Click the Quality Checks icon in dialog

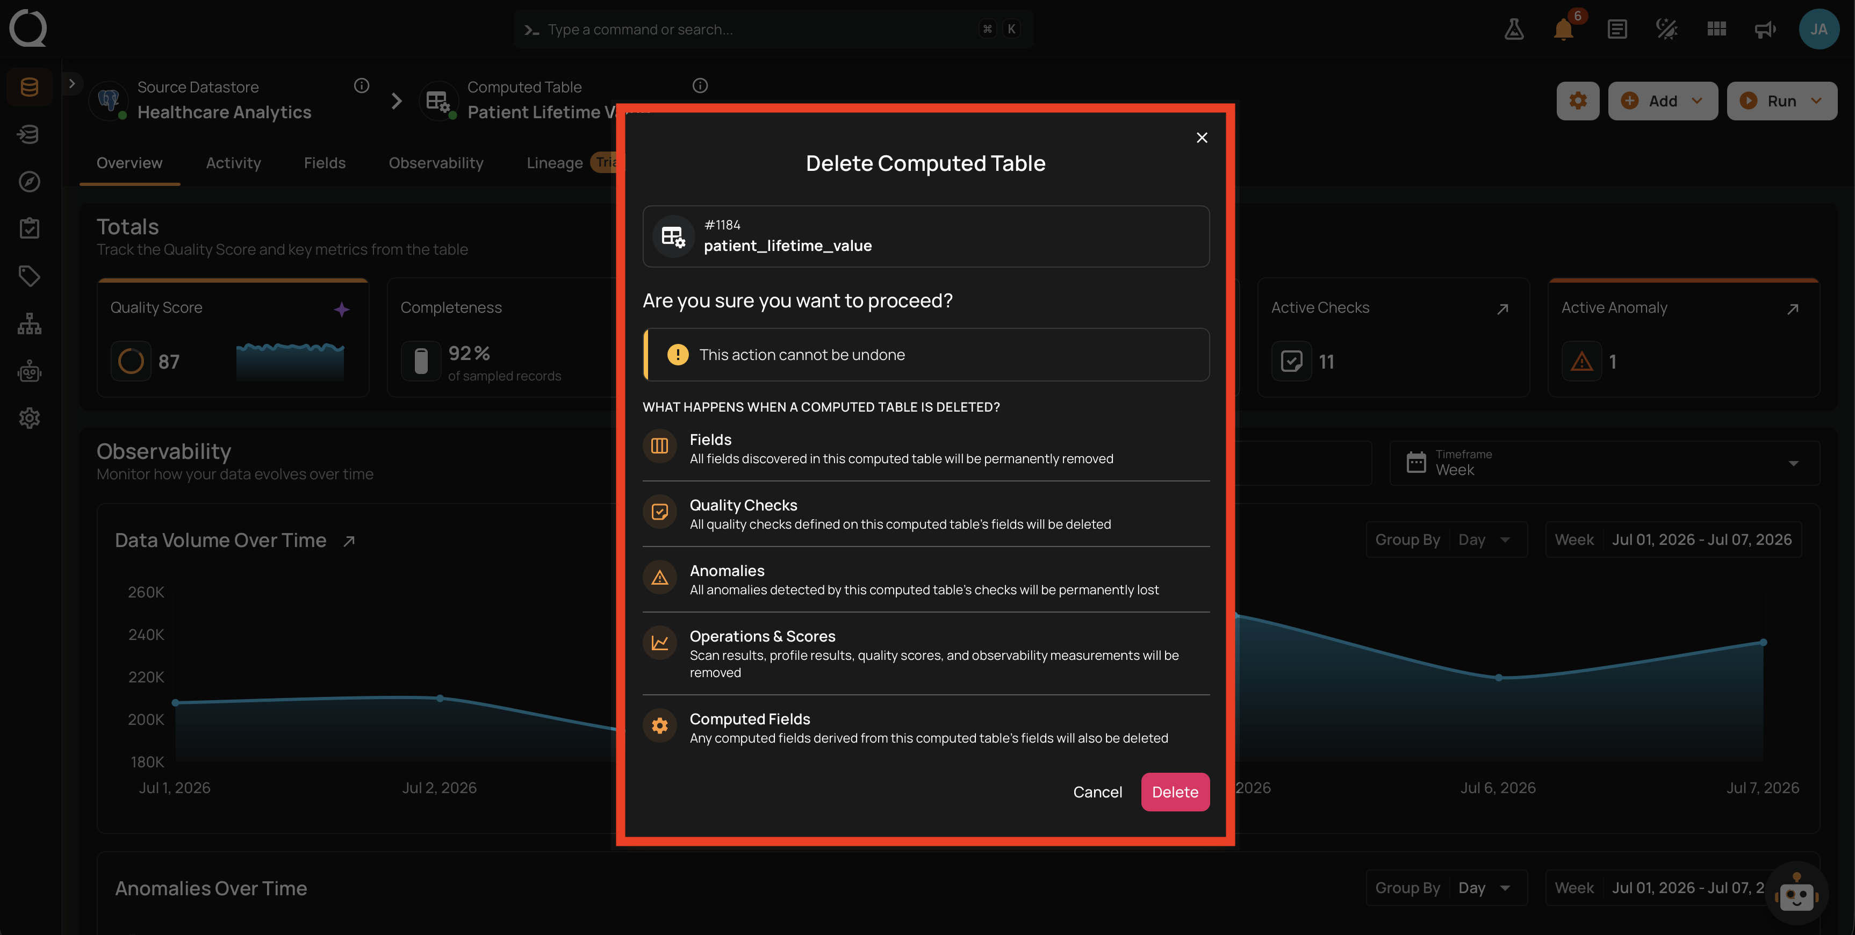click(659, 512)
